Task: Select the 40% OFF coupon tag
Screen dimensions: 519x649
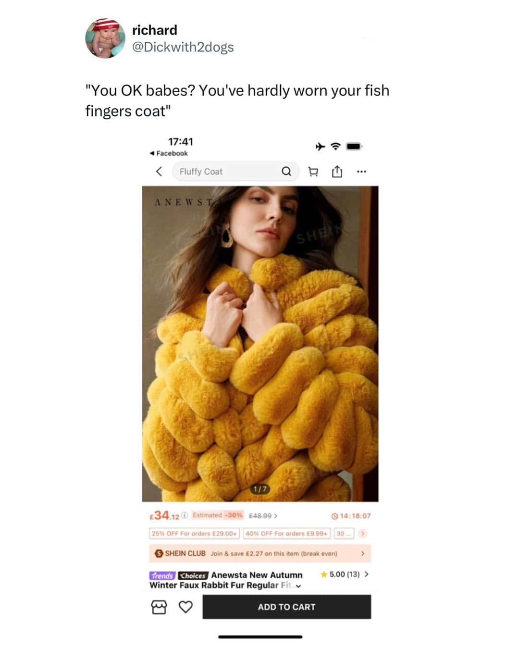Action: [287, 533]
